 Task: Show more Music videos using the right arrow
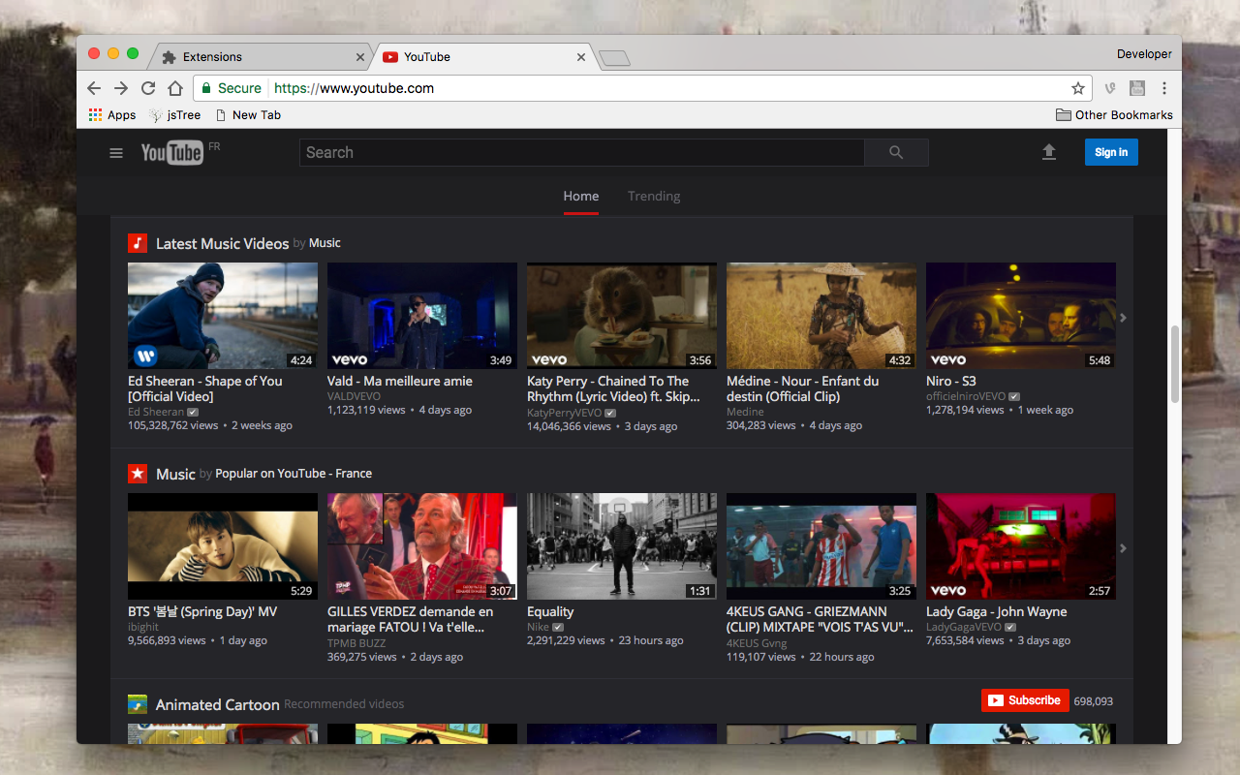(1122, 547)
